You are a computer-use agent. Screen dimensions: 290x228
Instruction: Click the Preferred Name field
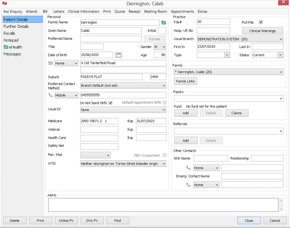tap(111, 39)
